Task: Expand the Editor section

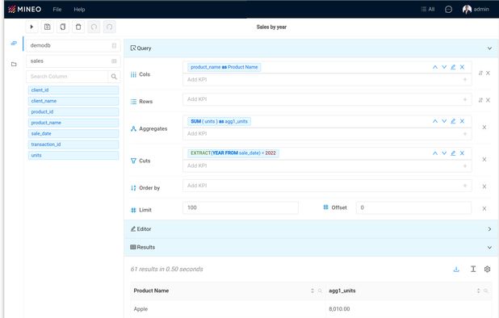Action: point(489,229)
